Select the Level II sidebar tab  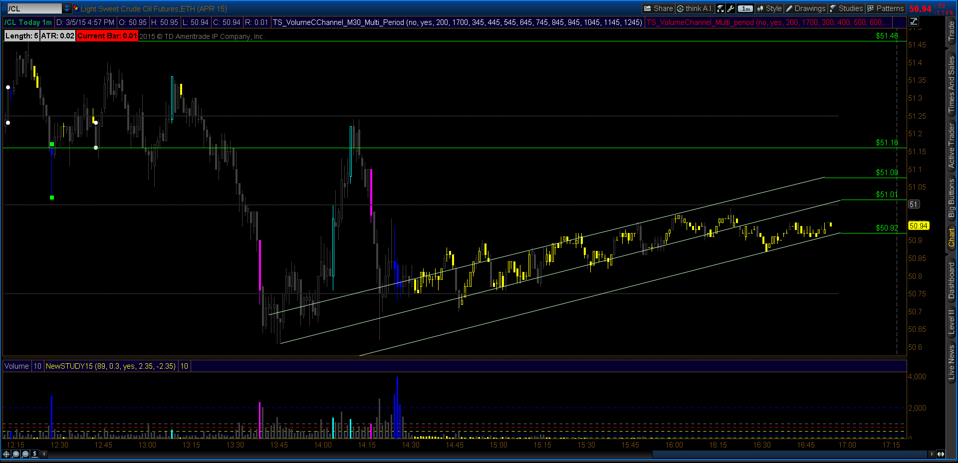[952, 322]
